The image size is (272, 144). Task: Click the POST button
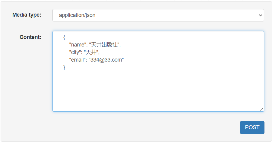coord(252,127)
